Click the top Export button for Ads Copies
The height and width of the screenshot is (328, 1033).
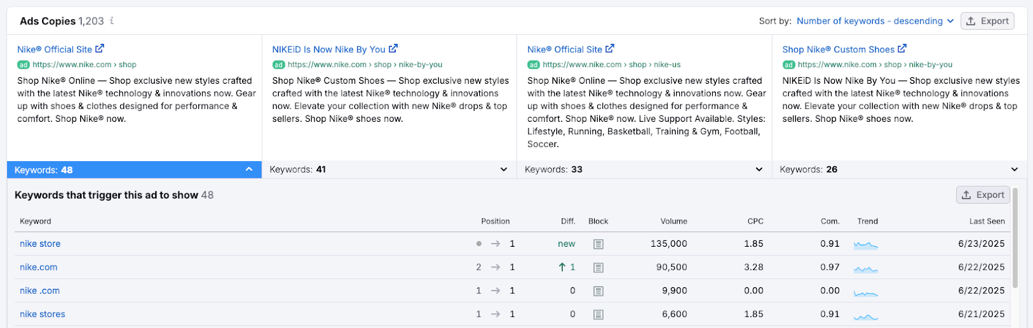click(987, 21)
